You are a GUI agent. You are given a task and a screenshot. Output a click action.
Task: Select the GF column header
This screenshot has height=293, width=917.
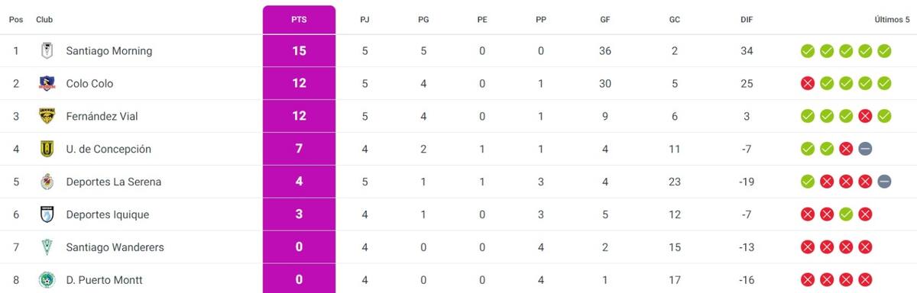[x=605, y=21]
